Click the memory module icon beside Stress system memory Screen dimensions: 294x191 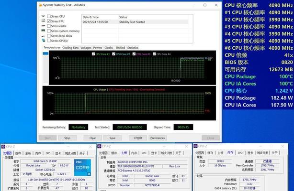(43, 30)
